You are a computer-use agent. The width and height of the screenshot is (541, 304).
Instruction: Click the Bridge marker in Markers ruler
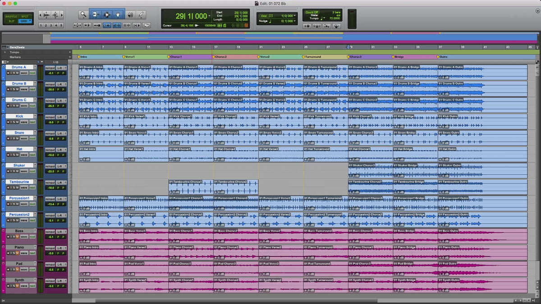pos(399,57)
